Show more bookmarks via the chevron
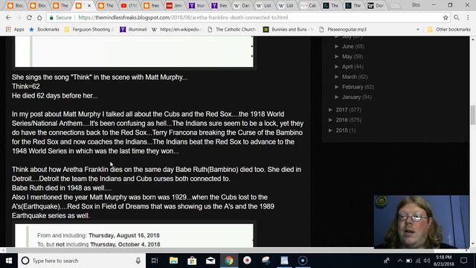The image size is (476, 268). click(418, 30)
